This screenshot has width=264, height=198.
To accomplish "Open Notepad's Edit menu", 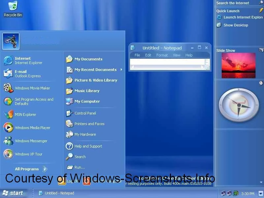I will [148, 55].
